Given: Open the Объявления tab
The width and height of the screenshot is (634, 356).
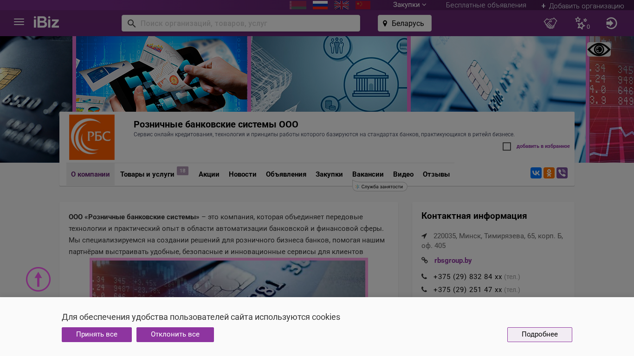Looking at the screenshot, I should click(286, 174).
